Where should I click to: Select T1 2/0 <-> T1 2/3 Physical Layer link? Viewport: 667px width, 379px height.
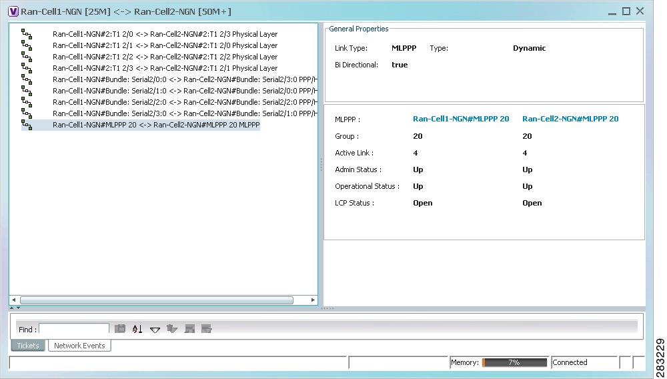pos(165,34)
